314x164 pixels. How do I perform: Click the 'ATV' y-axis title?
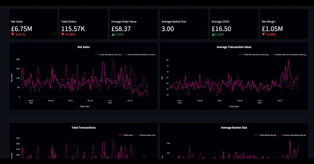tap(162, 78)
